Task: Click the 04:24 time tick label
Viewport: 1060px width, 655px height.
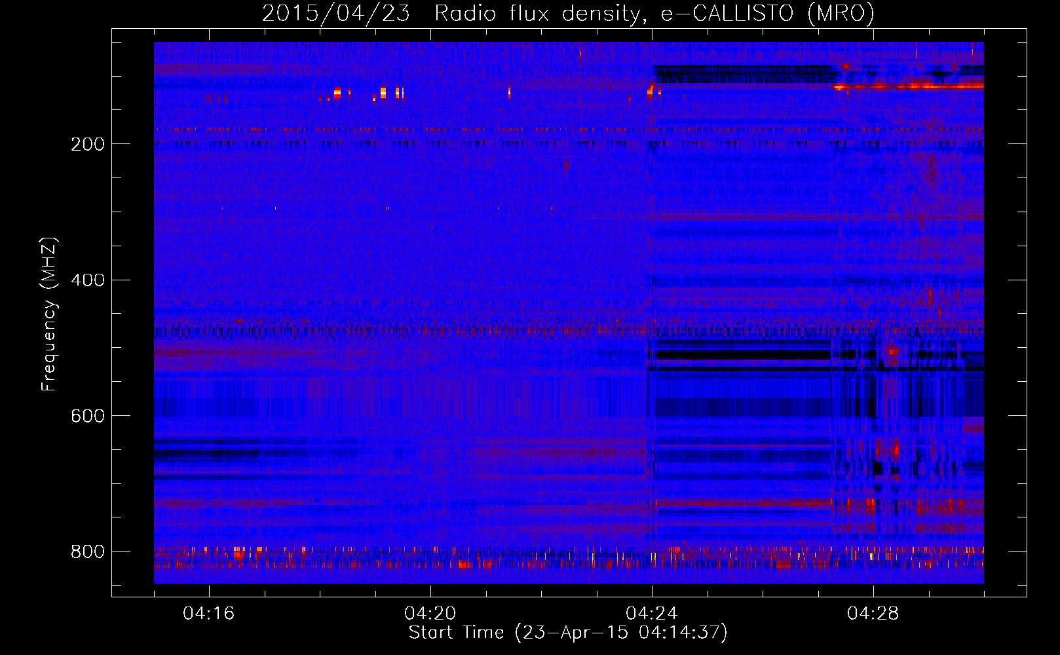Action: coord(652,614)
